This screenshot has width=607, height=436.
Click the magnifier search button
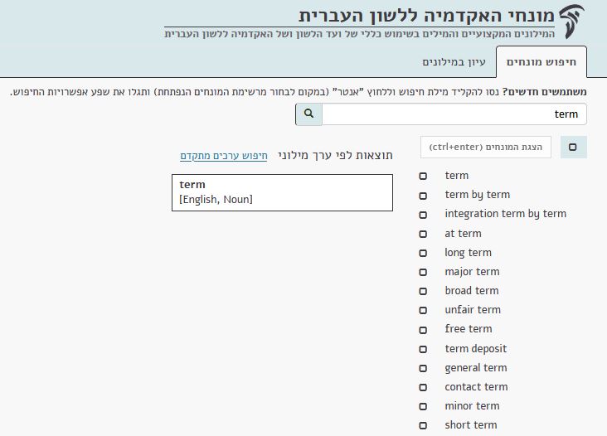click(308, 114)
